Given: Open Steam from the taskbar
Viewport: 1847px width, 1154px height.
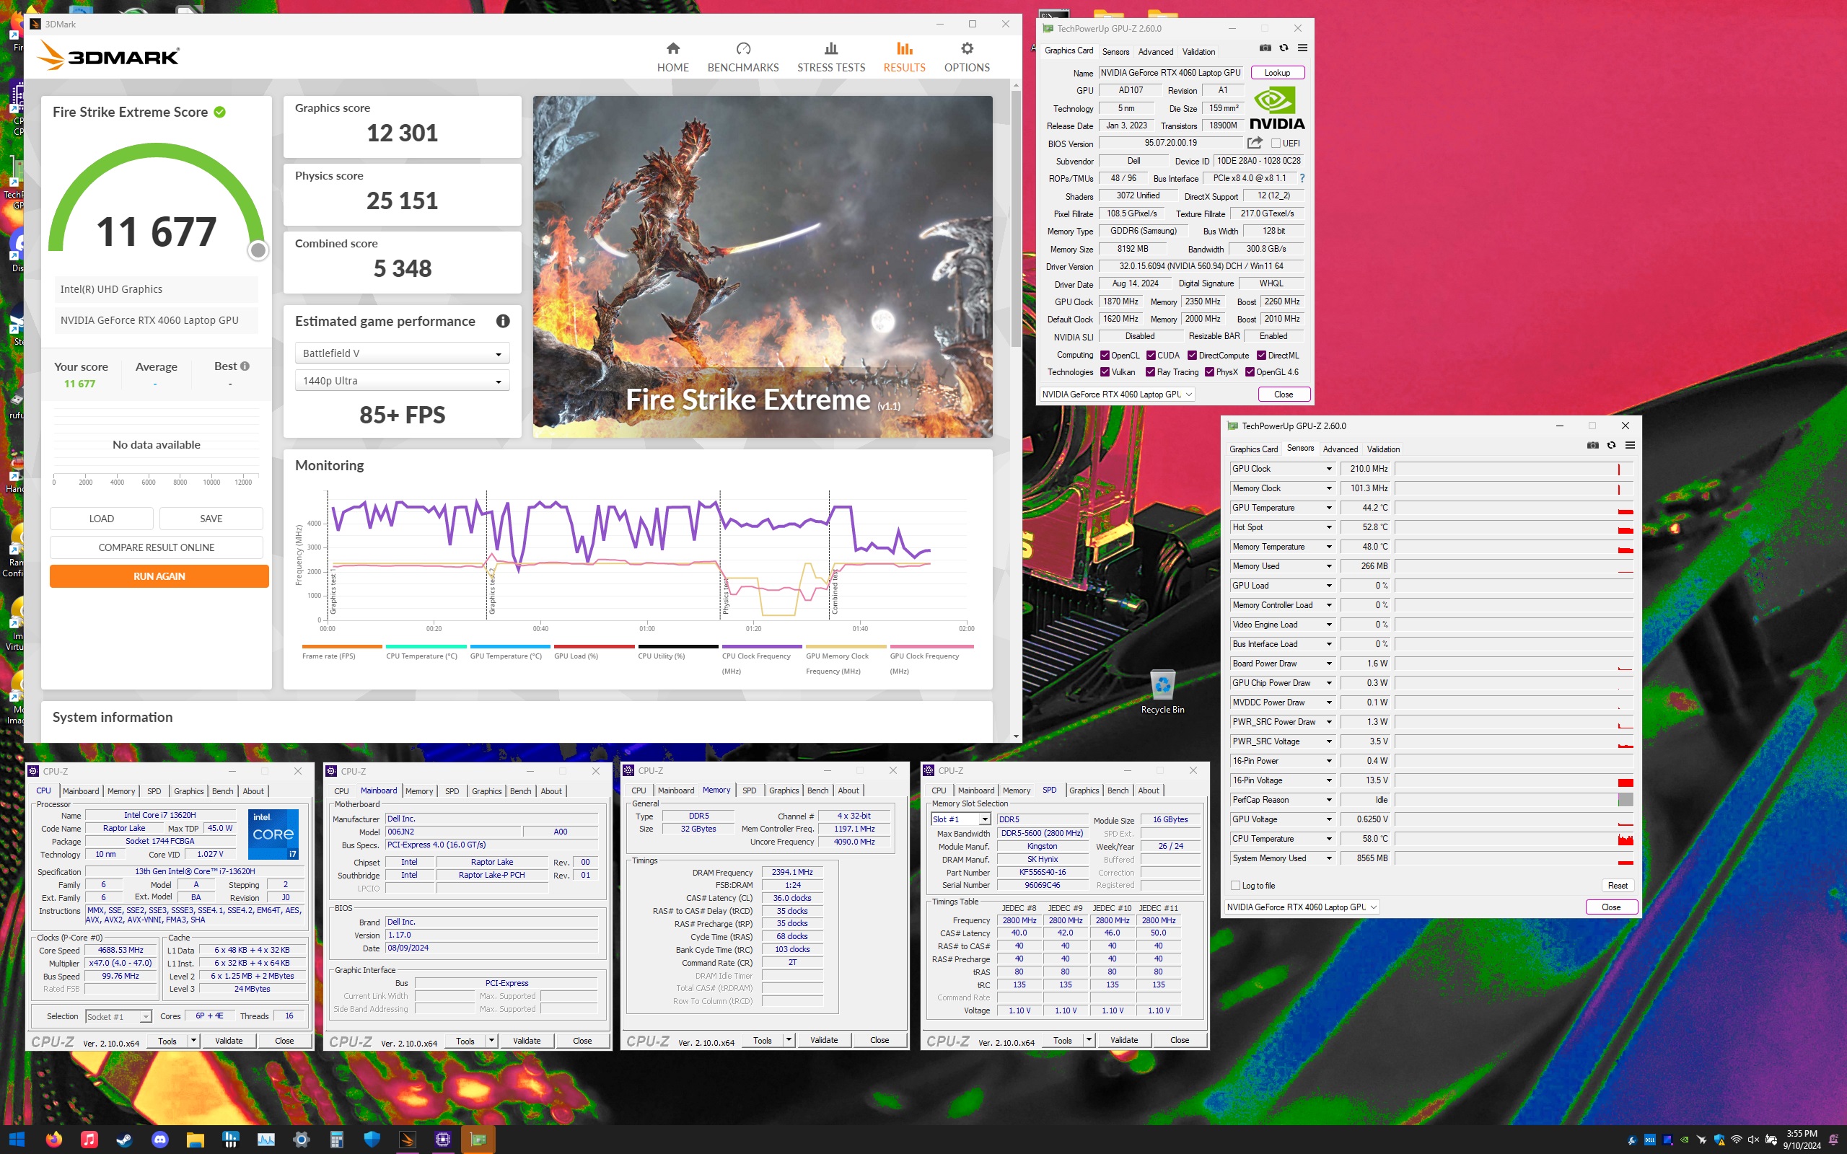Looking at the screenshot, I should [124, 1140].
